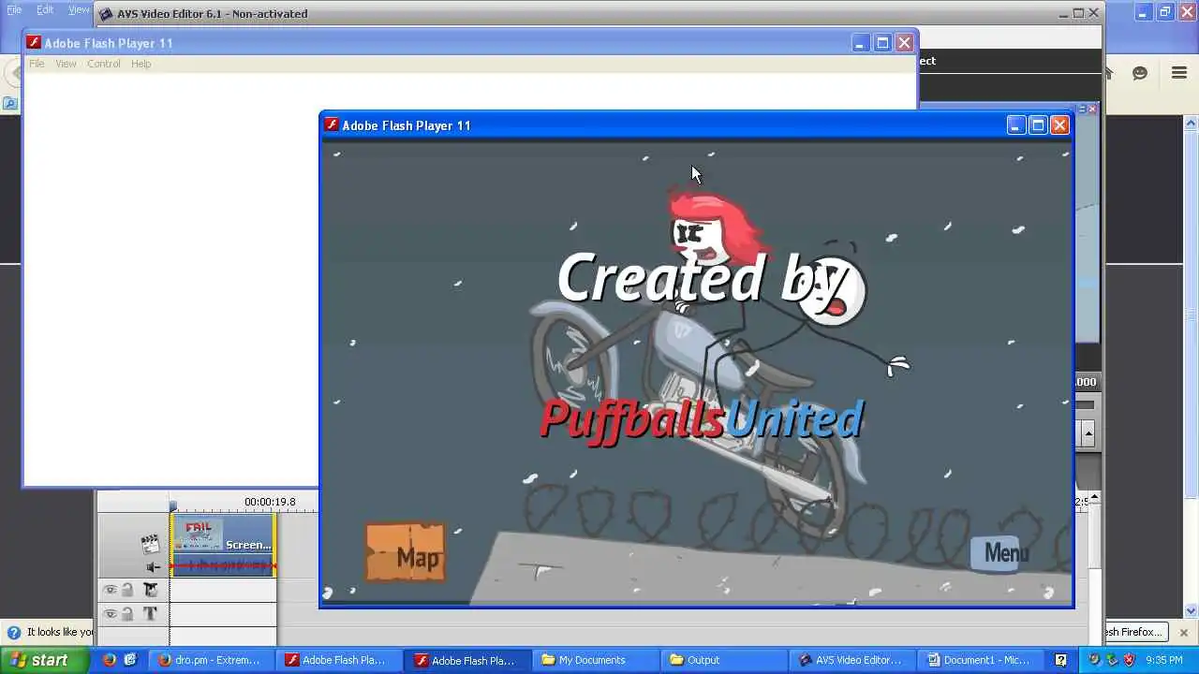Click the Map button in the game
The image size is (1199, 674).
tap(405, 552)
